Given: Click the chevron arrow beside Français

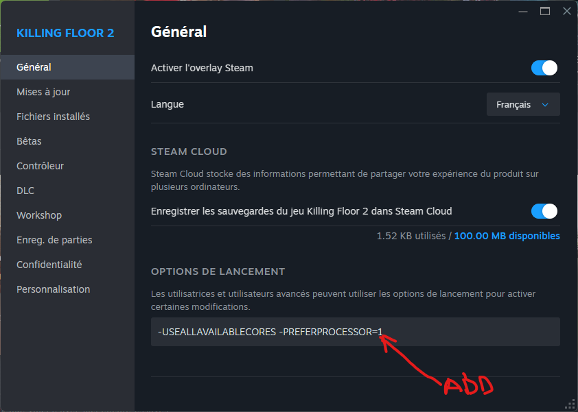Looking at the screenshot, I should (545, 105).
